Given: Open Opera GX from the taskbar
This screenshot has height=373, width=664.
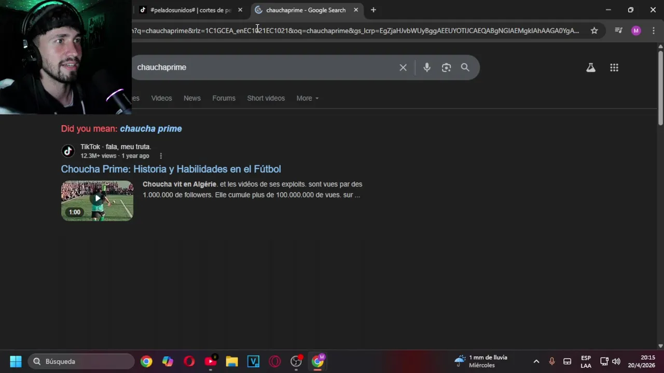Looking at the screenshot, I should (x=275, y=361).
